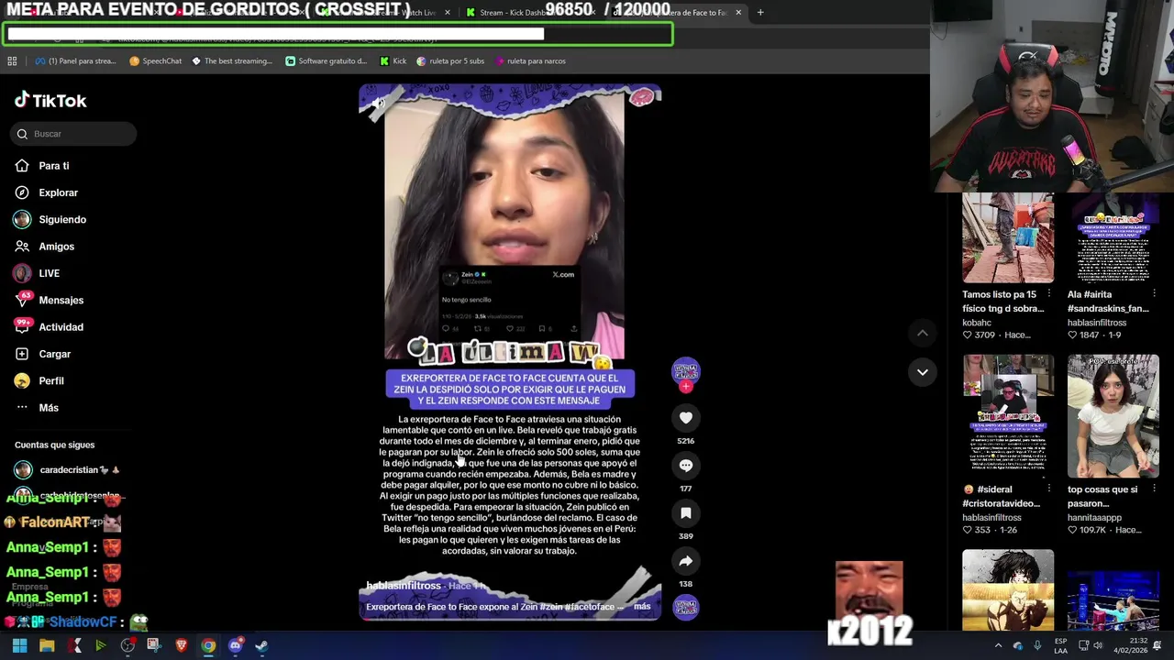
Task: Go to previous video with up chevron
Action: 922,334
